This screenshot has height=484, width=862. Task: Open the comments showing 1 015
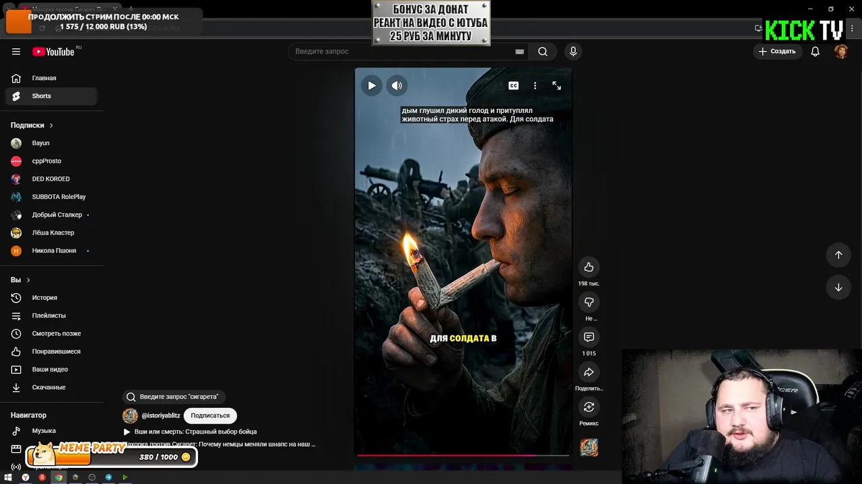click(589, 337)
